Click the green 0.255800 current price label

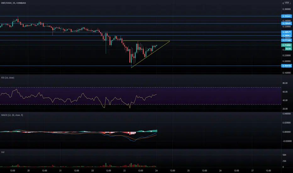(x=286, y=45)
